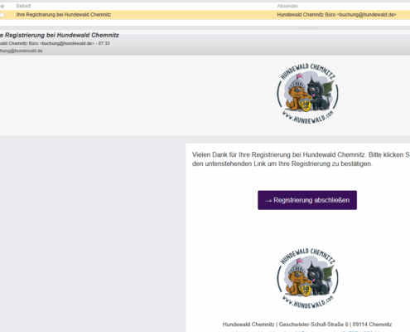
Task: Click the blue contact link under footer address
Action: (307, 331)
